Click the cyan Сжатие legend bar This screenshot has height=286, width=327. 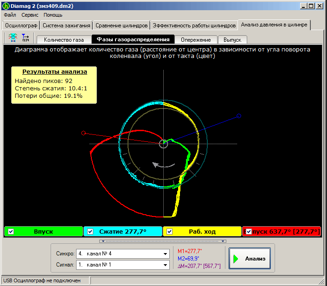click(x=123, y=232)
